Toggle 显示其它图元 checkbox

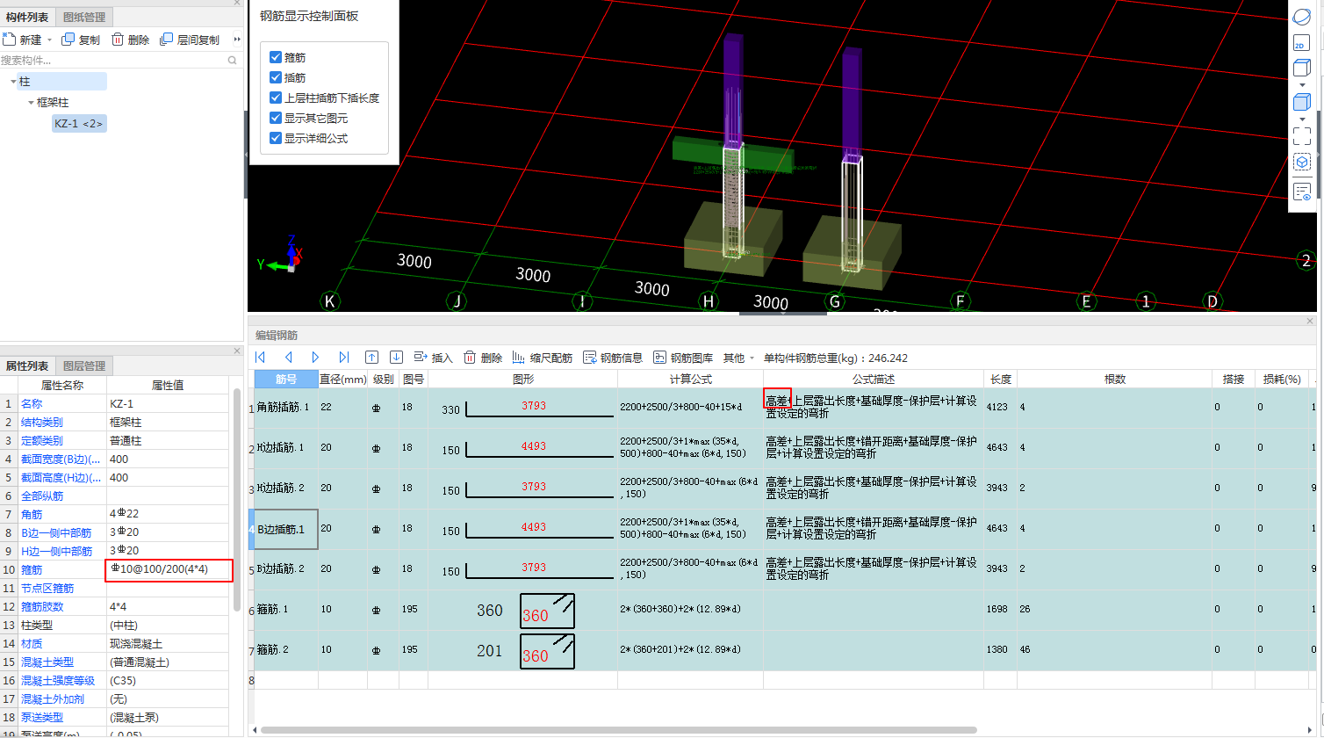[276, 118]
